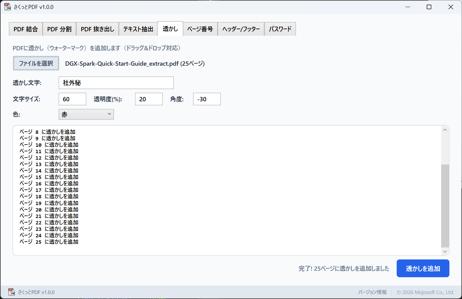Open the パスワード tab
Image resolution: width=462 pixels, height=299 pixels.
[x=280, y=29]
